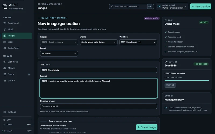Open the Project dropdown
Viewport: 215px width, 134px height.
[x=59, y=42]
